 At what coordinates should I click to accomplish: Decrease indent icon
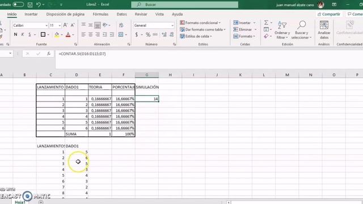pyautogui.click(x=105, y=35)
